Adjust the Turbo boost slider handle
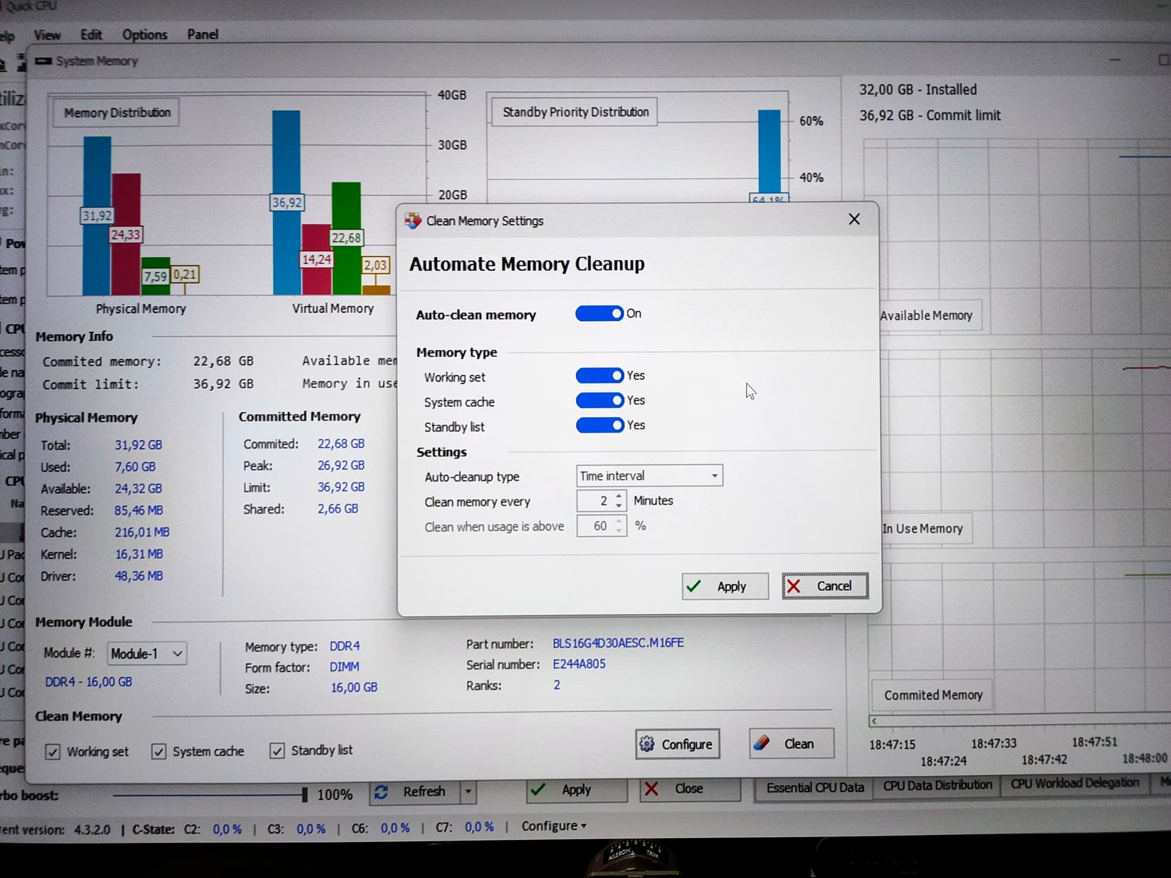The image size is (1171, 878). [304, 794]
